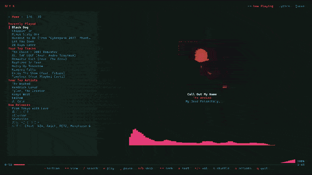This screenshot has width=312, height=175.
Task: Click the My Dear Melancholy album name
Action: (203, 101)
